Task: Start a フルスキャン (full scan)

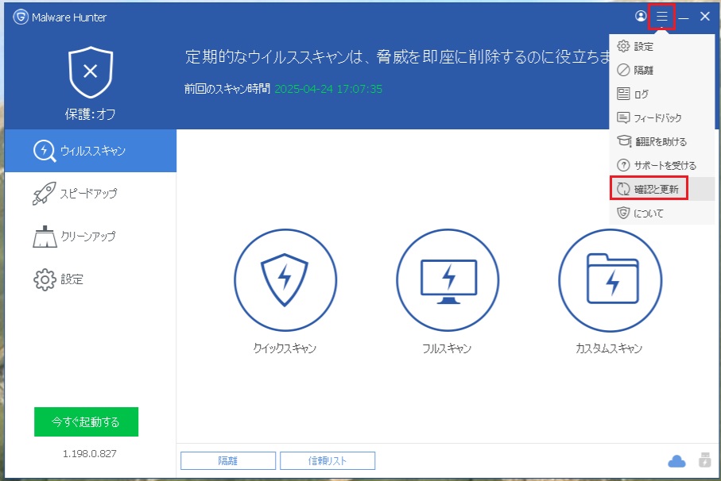Action: (448, 280)
